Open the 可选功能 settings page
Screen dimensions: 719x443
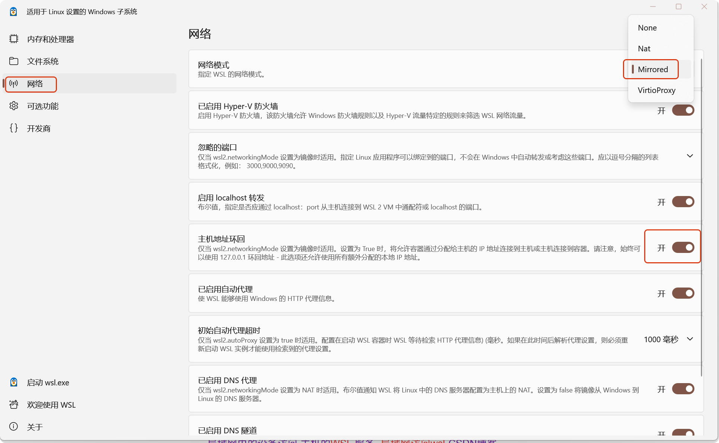tap(89, 106)
